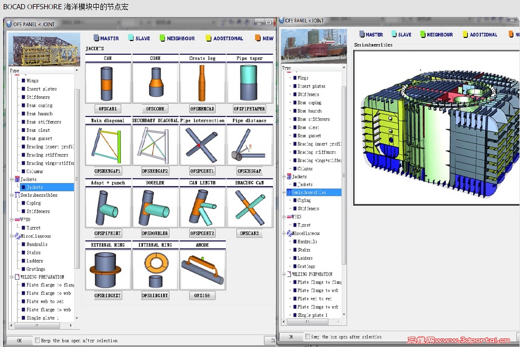Collapse WELDING PREPARATION node in right window tree
The height and width of the screenshot is (347, 520).
[284, 274]
